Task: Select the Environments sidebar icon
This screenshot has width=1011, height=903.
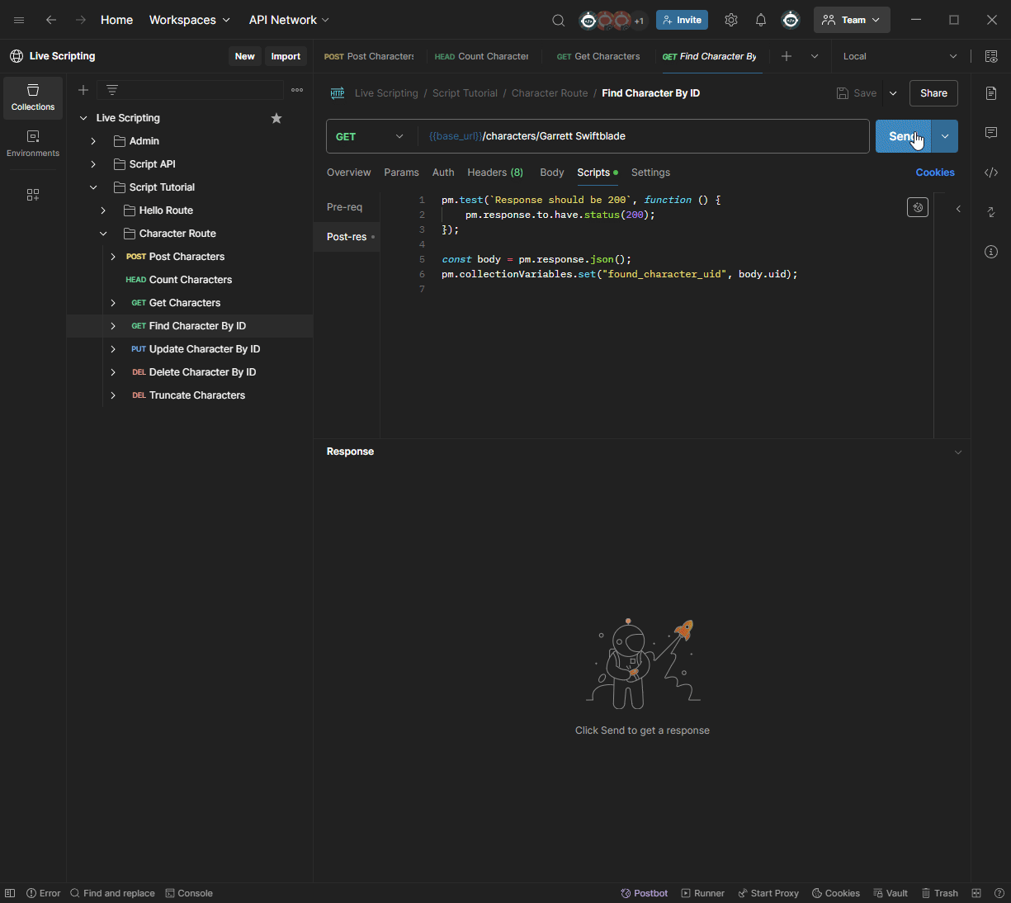Action: click(33, 144)
